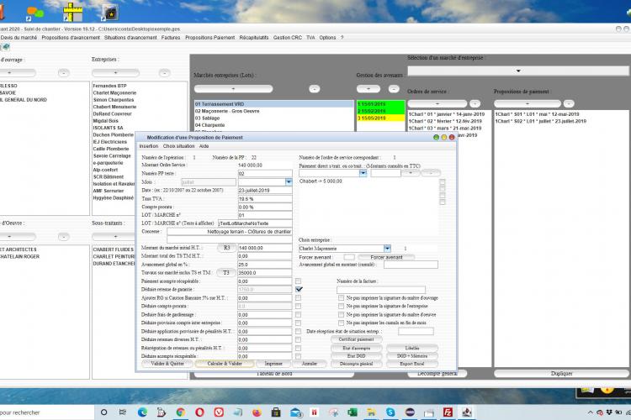Add an ordre de service with plus
The width and height of the screenshot is (631, 420).
pyautogui.click(x=437, y=103)
